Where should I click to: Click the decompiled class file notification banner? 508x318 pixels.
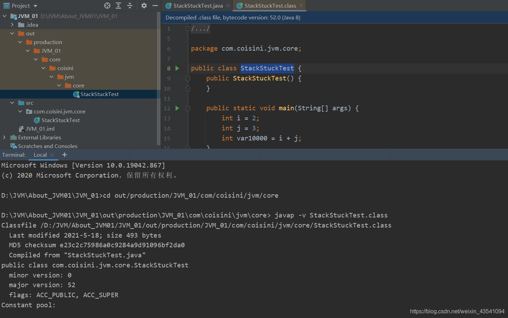(x=335, y=17)
